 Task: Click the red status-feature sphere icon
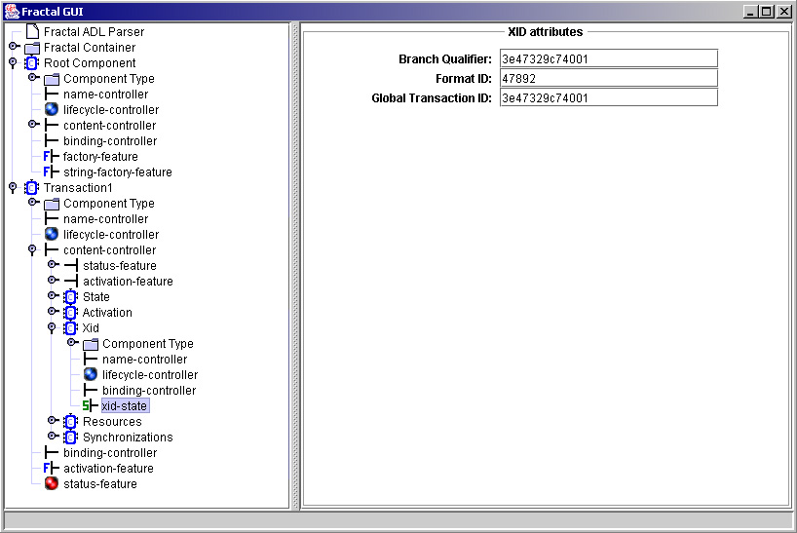[x=52, y=484]
